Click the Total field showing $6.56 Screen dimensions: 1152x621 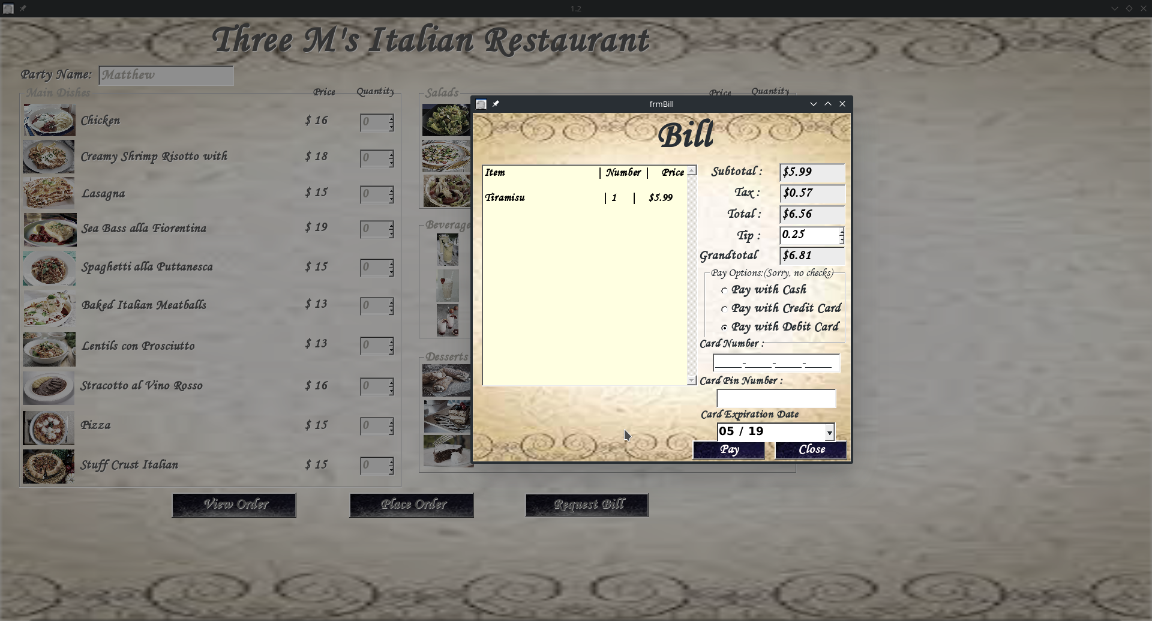pyautogui.click(x=812, y=214)
